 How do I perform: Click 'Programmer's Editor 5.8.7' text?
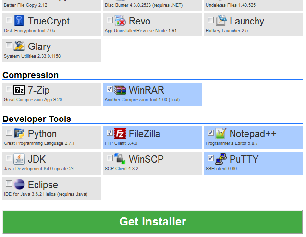(232, 143)
